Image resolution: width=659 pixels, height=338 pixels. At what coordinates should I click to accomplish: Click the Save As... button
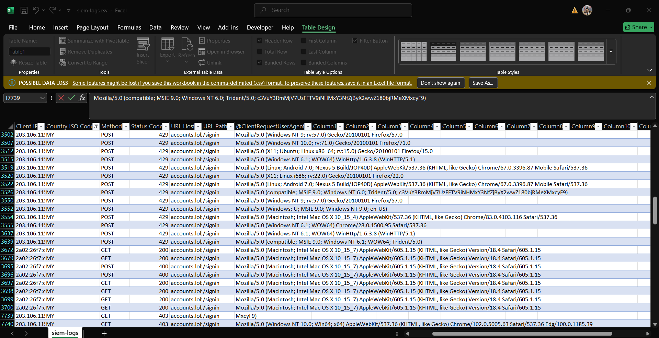[x=483, y=83]
